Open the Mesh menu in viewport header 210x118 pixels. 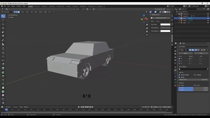pyautogui.click(x=36, y=12)
